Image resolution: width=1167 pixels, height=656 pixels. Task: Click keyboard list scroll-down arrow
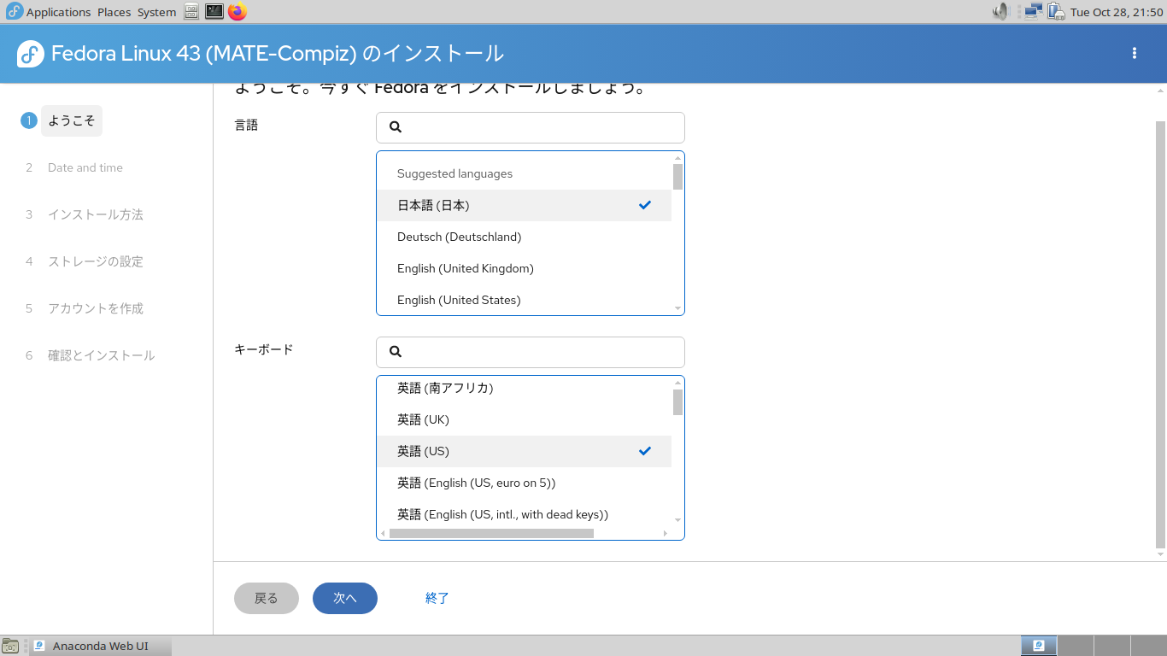pos(678,520)
